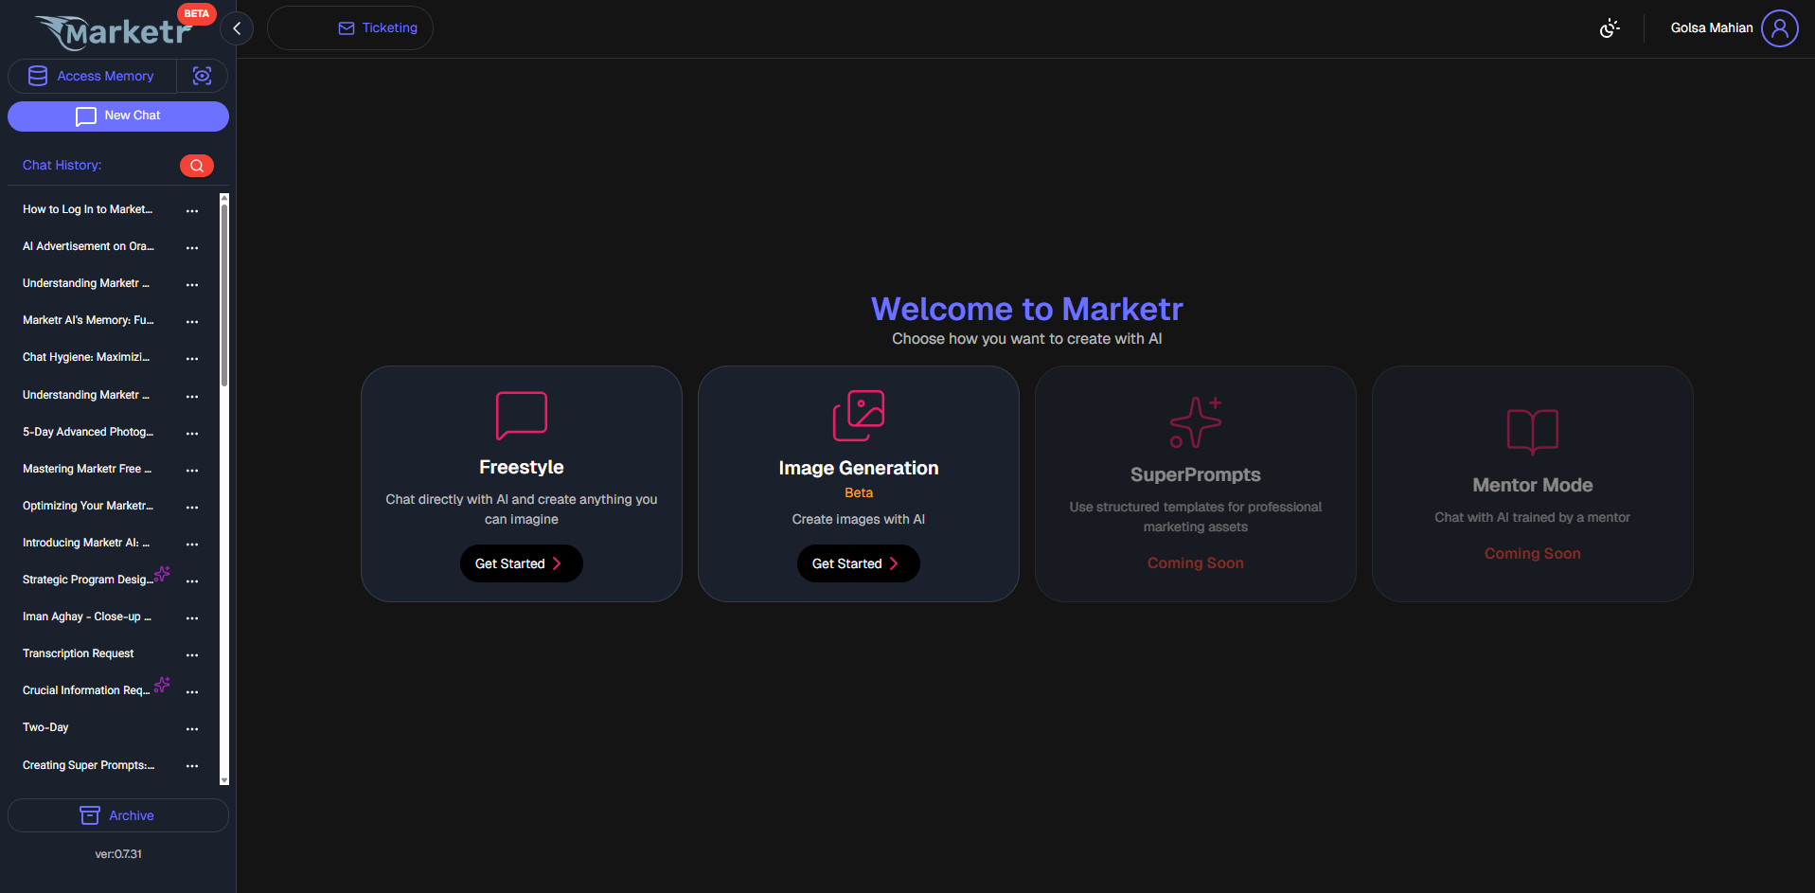Click the BETA badge on logo
Viewport: 1815px width, 893px height.
tap(197, 13)
